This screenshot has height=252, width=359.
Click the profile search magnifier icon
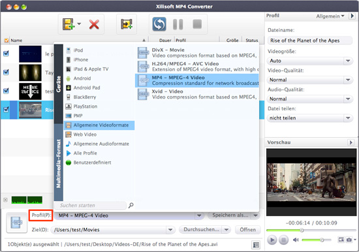(131, 206)
